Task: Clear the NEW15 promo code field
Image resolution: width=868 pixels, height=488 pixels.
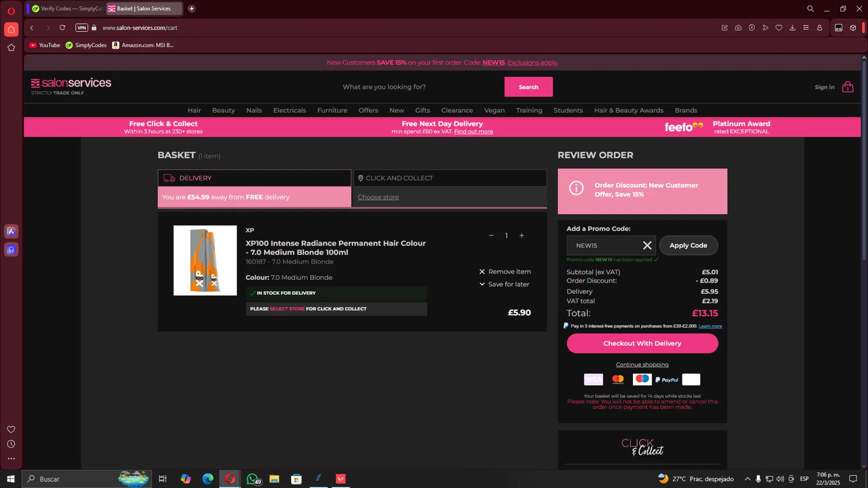Action: click(x=647, y=246)
